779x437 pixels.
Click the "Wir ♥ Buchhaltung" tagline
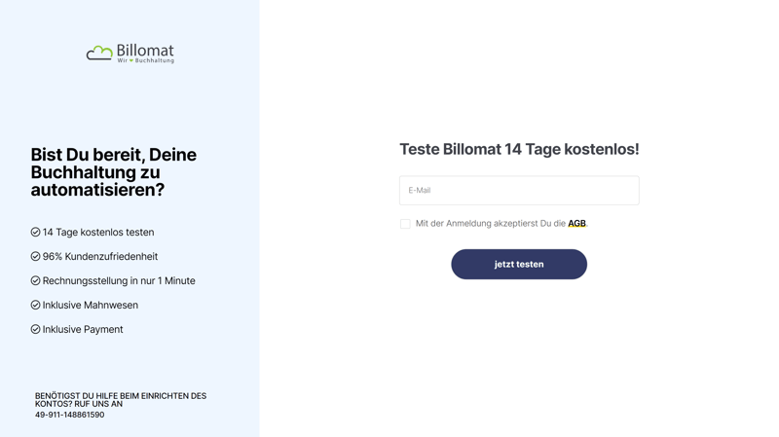[145, 61]
